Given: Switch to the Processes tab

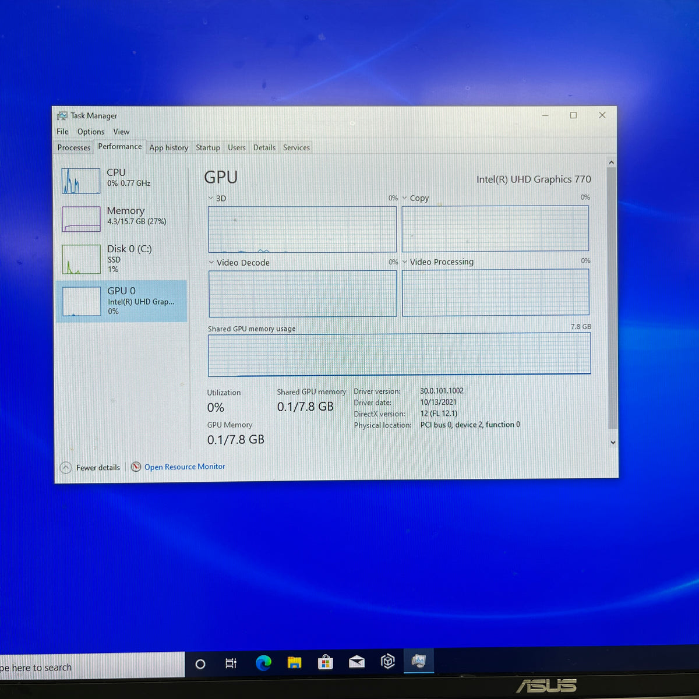Looking at the screenshot, I should [x=74, y=147].
